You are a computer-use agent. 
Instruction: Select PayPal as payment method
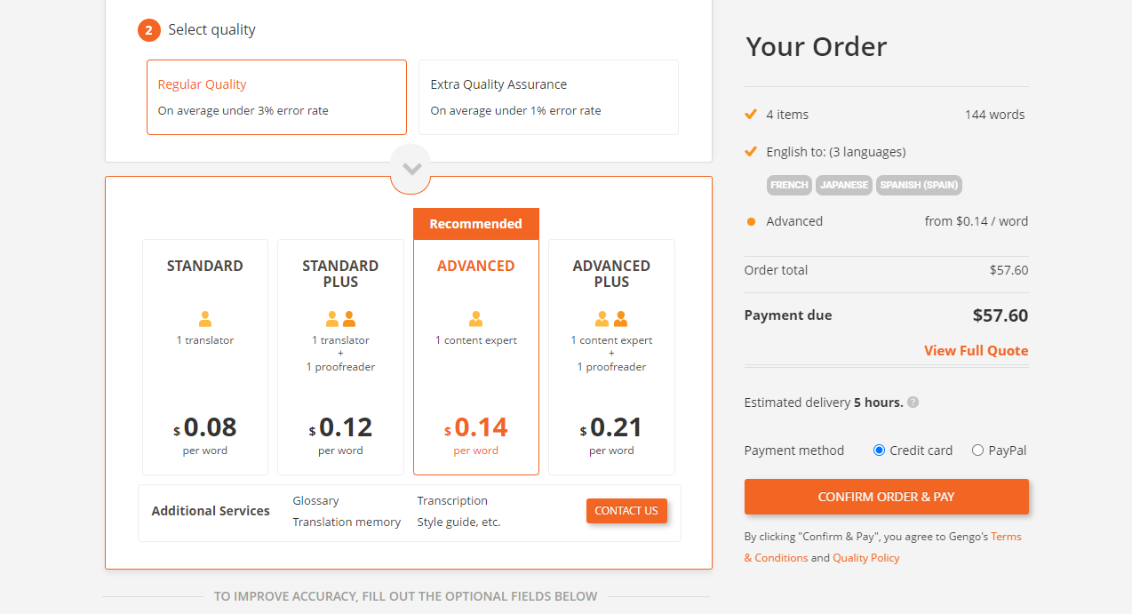[977, 450]
